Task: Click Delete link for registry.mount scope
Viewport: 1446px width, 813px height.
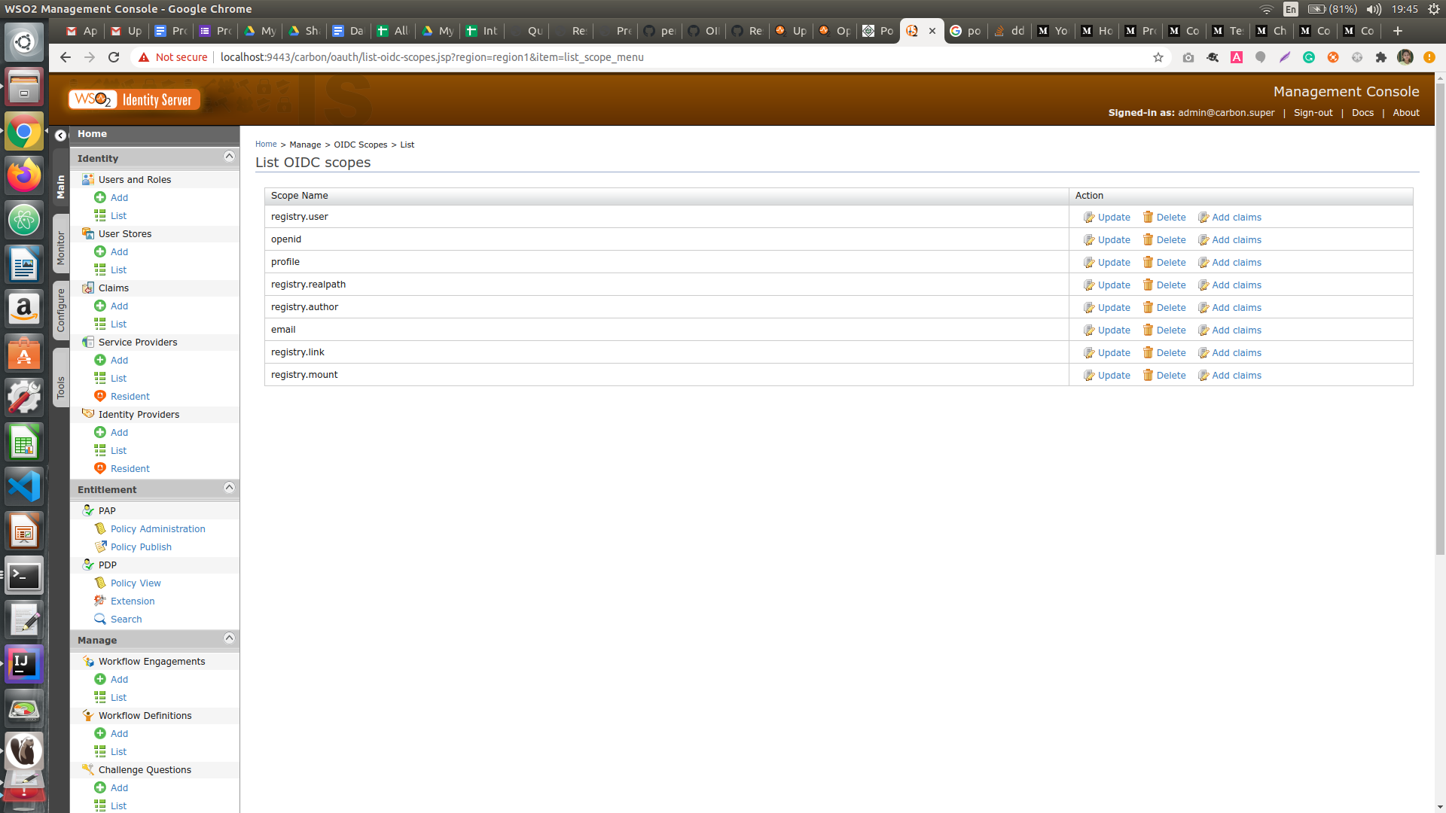Action: click(1170, 375)
